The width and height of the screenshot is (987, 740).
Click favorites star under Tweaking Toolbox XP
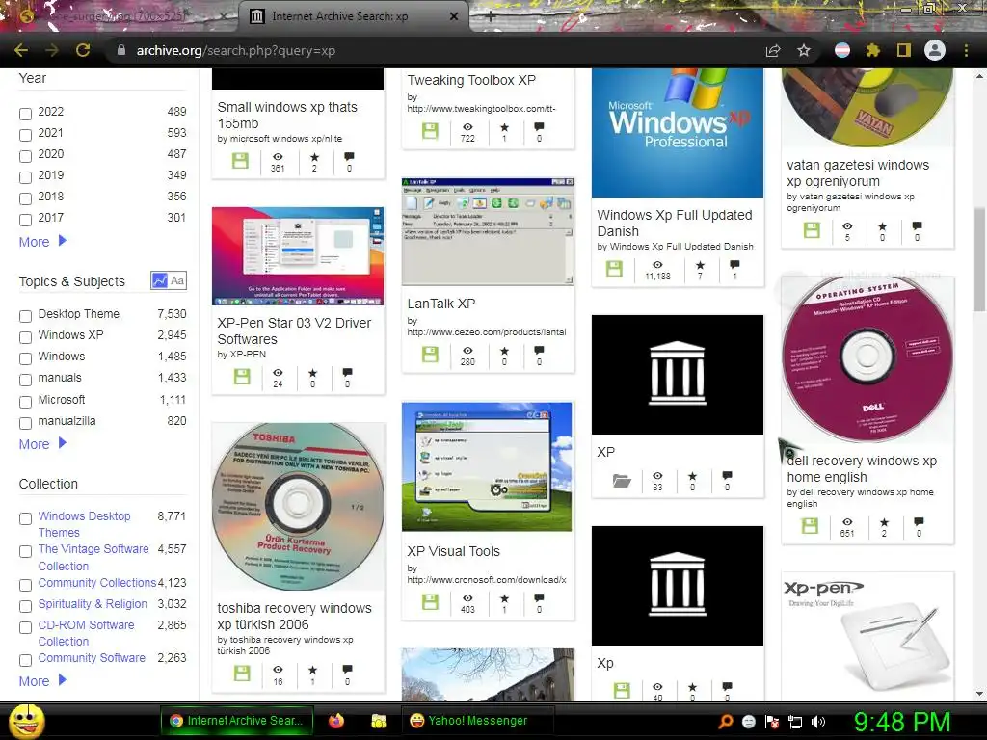[x=504, y=126]
